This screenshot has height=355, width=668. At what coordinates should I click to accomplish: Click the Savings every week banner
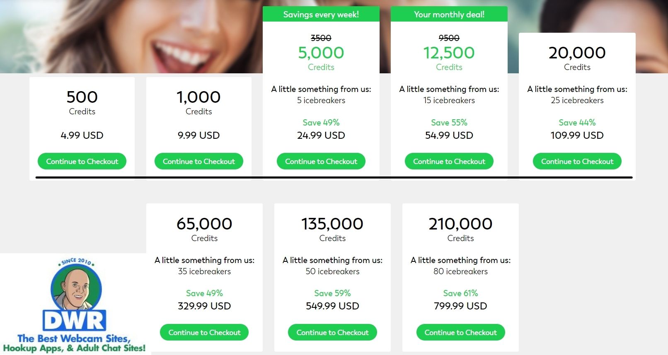click(x=321, y=14)
